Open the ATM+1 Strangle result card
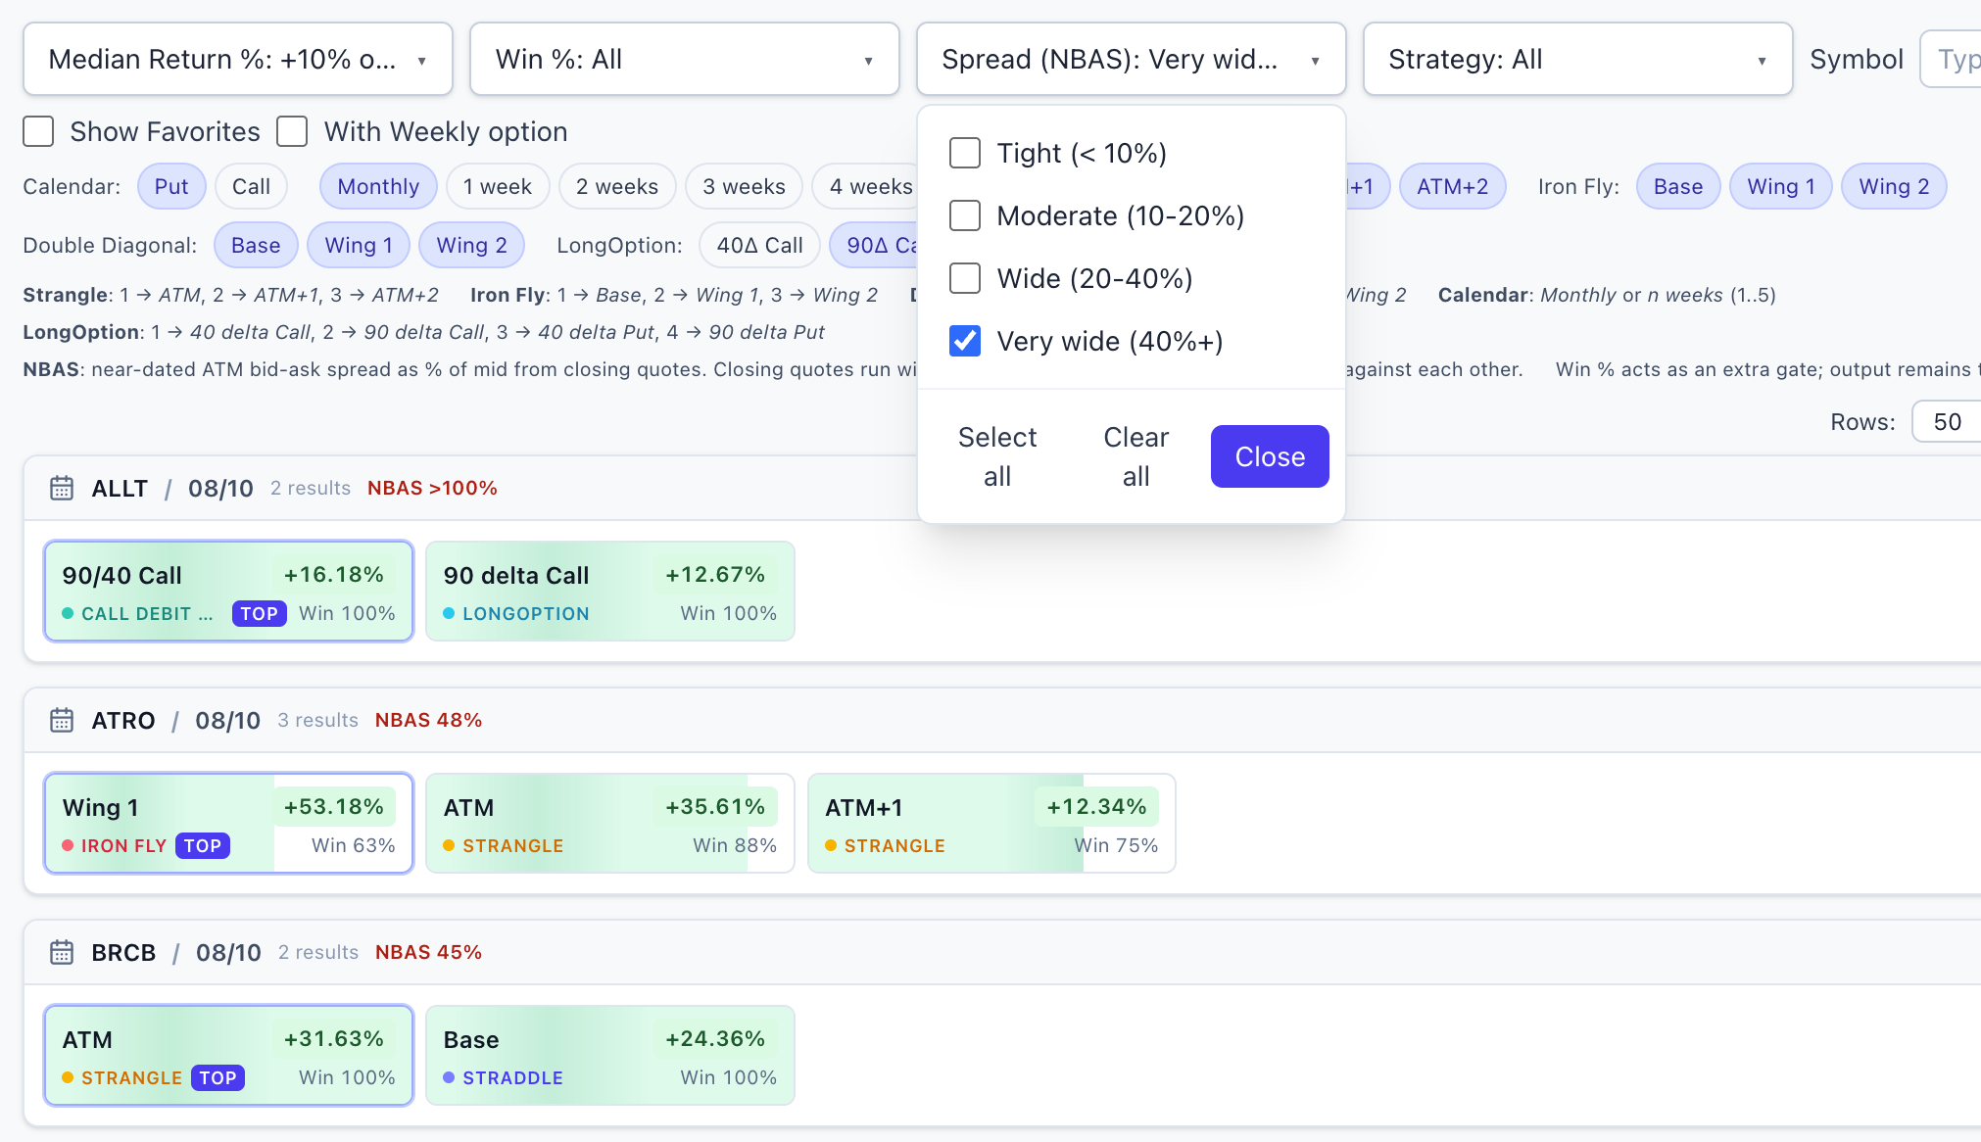Screen dimensions: 1981x1142 pyautogui.click(x=991, y=824)
